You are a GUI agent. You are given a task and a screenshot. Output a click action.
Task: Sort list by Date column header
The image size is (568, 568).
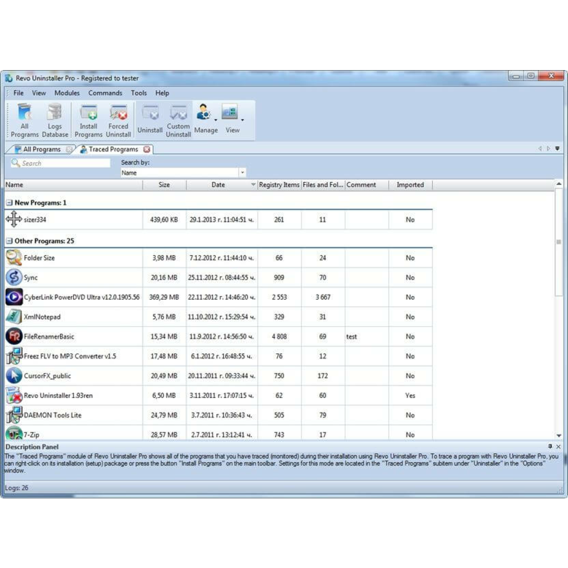pyautogui.click(x=218, y=185)
